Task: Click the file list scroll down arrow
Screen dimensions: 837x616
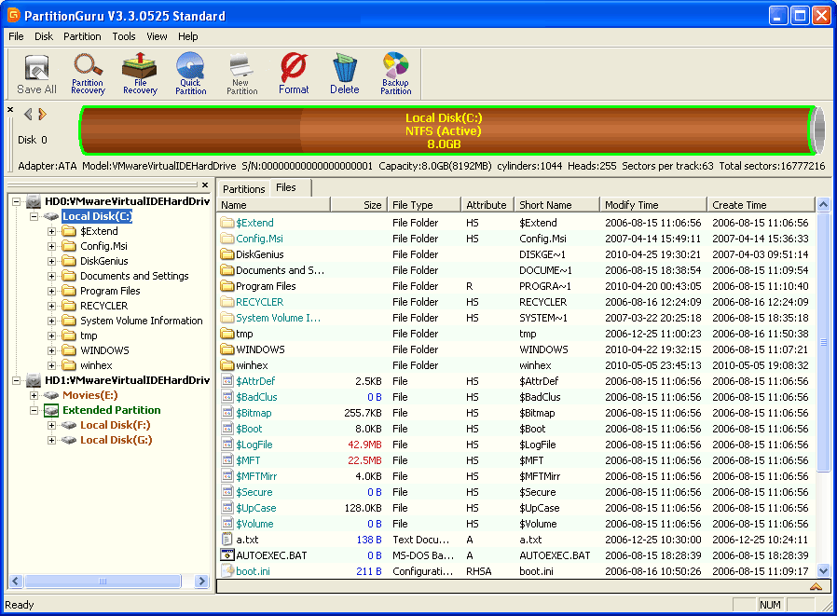Action: pos(824,570)
